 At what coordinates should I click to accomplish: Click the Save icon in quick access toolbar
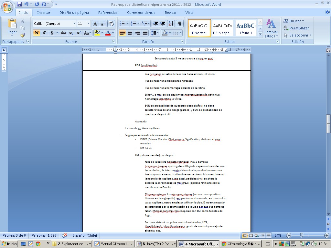tap(19, 4)
